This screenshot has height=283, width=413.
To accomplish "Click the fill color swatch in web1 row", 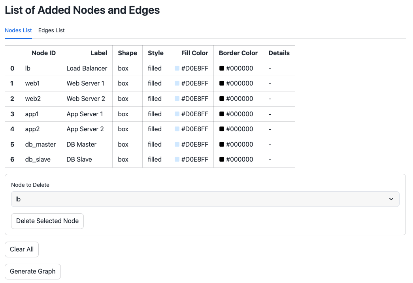I will point(177,83).
